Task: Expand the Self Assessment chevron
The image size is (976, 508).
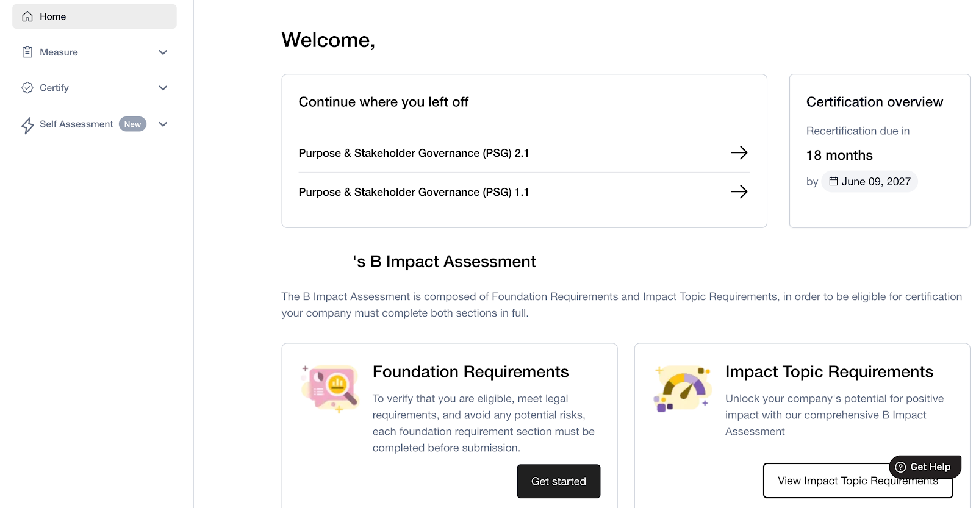Action: [x=163, y=124]
